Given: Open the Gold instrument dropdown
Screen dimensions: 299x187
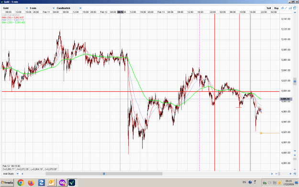Looking at the screenshot, I should pyautogui.click(x=15, y=8).
